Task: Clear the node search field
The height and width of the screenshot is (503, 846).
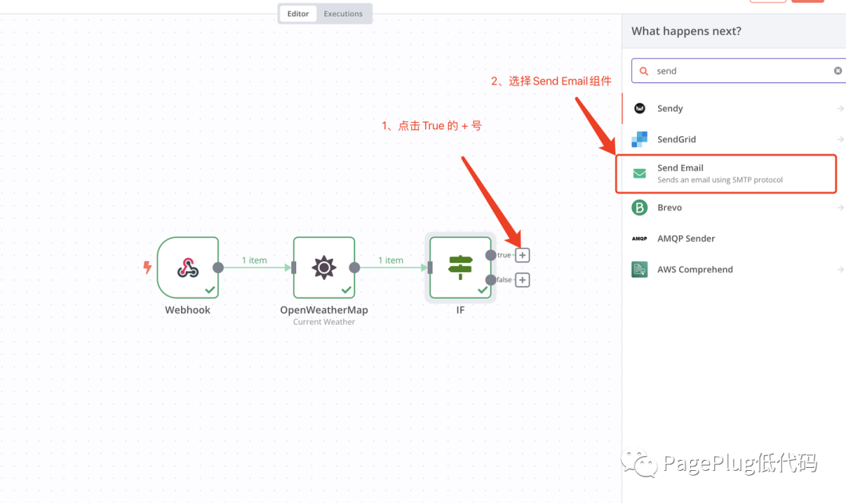Action: click(x=837, y=70)
